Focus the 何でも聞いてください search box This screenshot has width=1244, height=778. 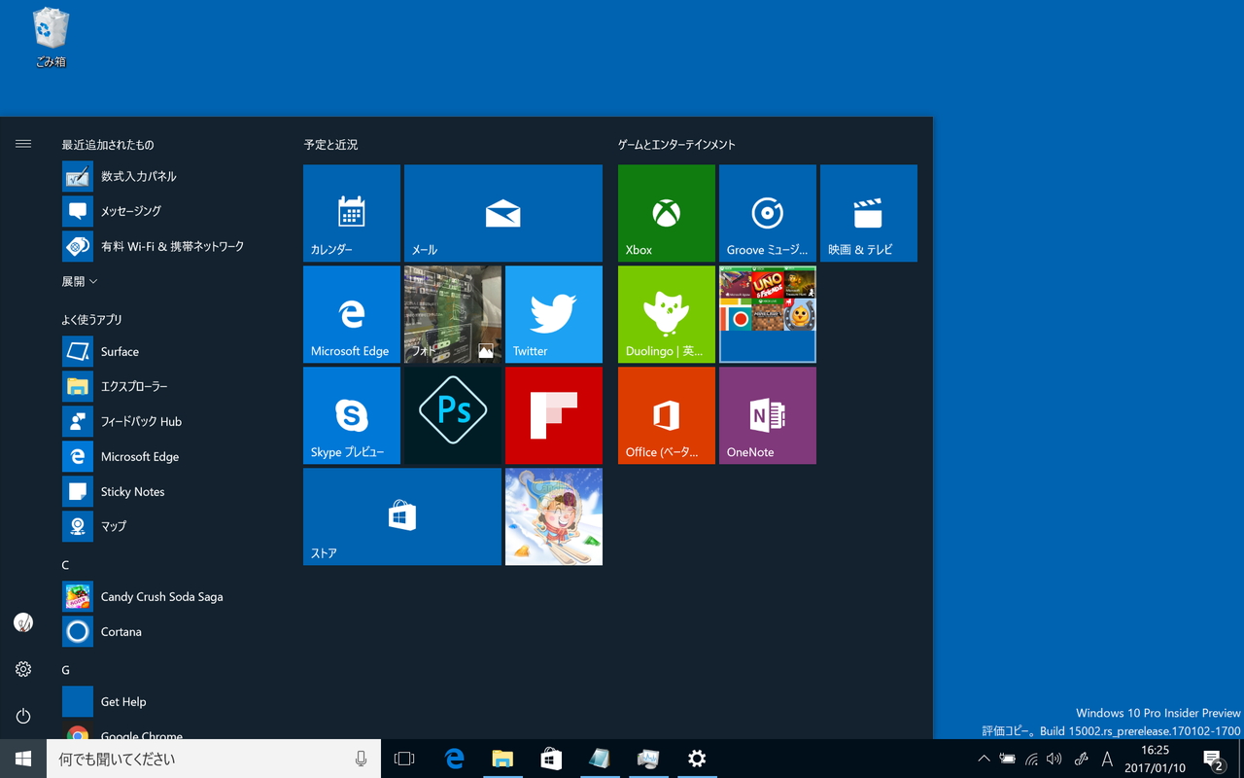coord(214,759)
